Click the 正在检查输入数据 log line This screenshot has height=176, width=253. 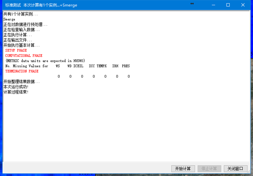click(22, 30)
